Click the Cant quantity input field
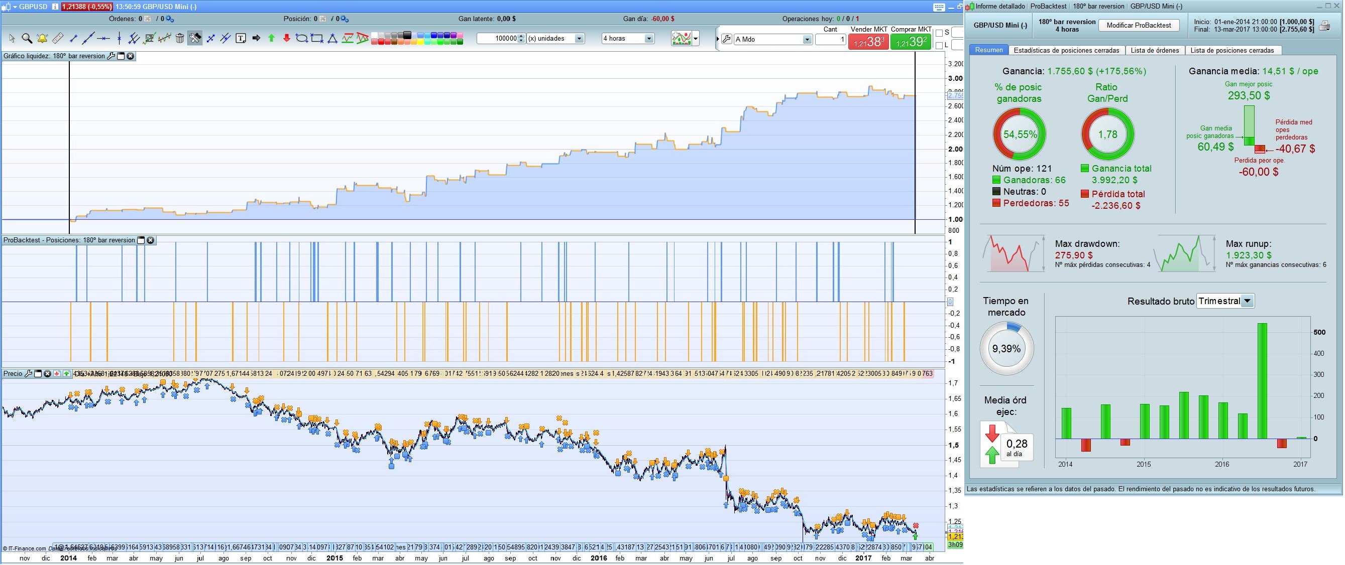 coord(831,40)
